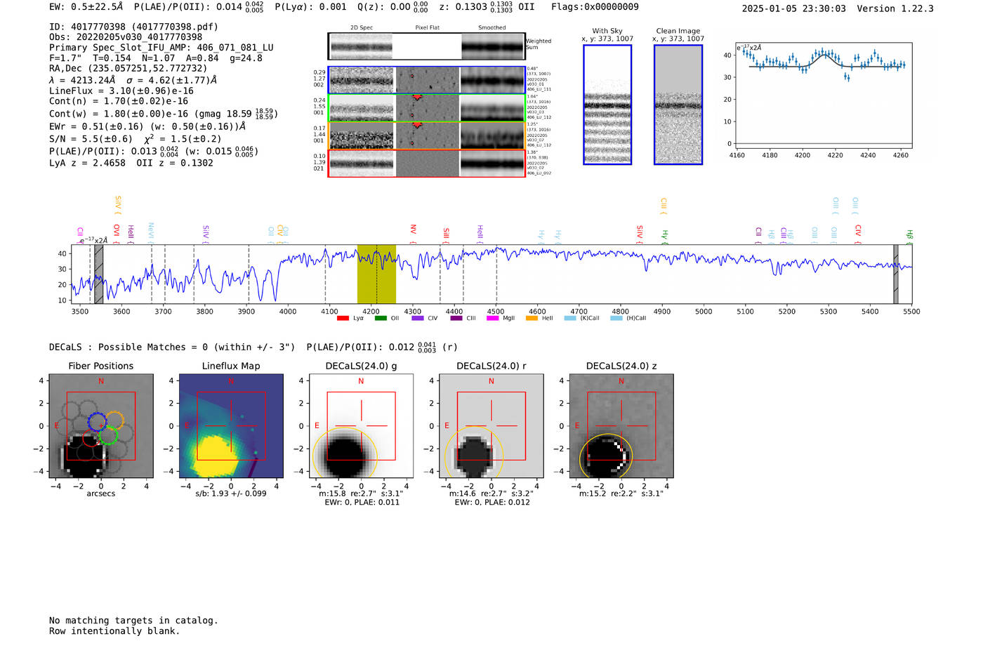Click the 'Pixel Flat' column header

pyautogui.click(x=427, y=28)
